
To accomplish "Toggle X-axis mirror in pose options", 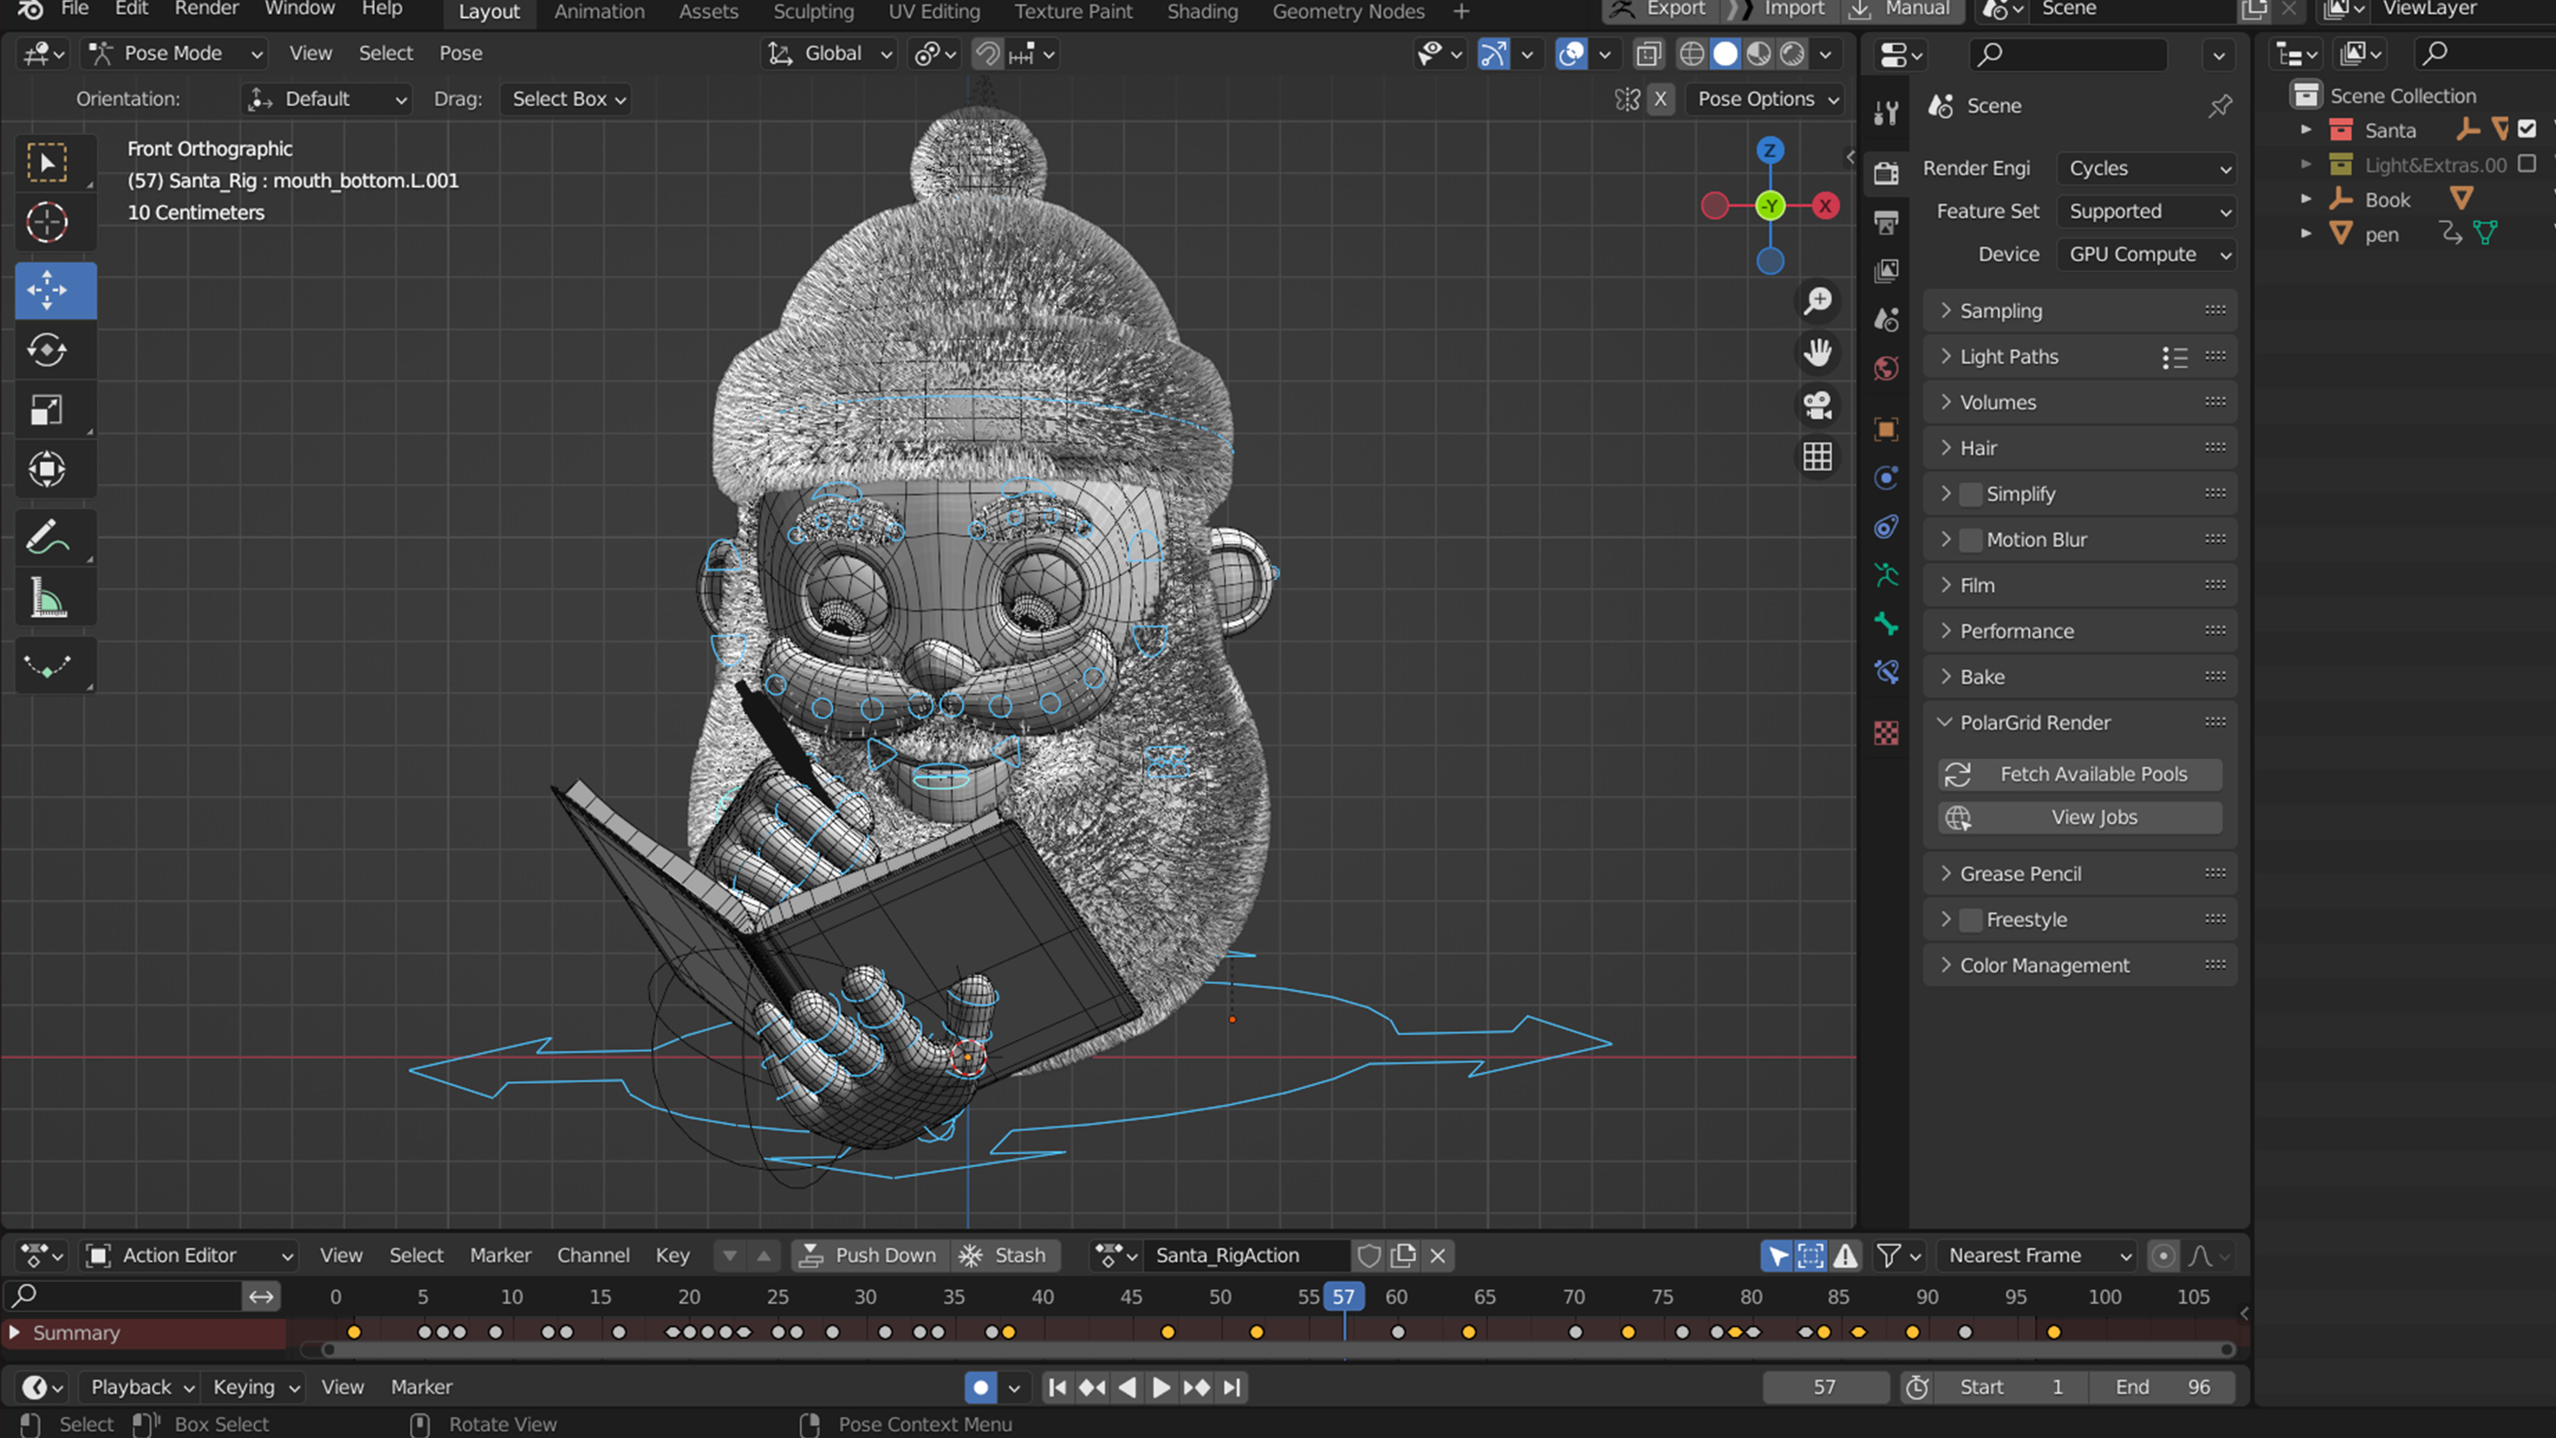I will [x=1660, y=99].
